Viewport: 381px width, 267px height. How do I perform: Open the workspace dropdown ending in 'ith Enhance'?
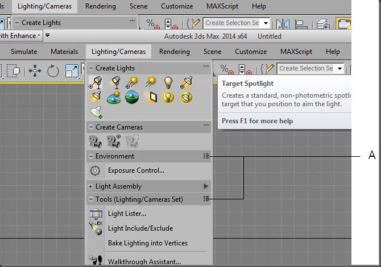22,36
